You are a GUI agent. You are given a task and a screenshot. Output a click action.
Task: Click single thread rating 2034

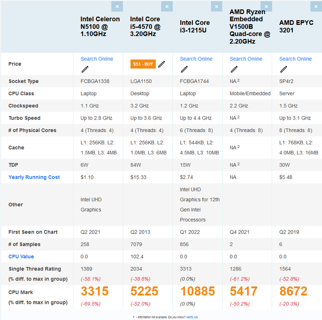click(x=136, y=269)
